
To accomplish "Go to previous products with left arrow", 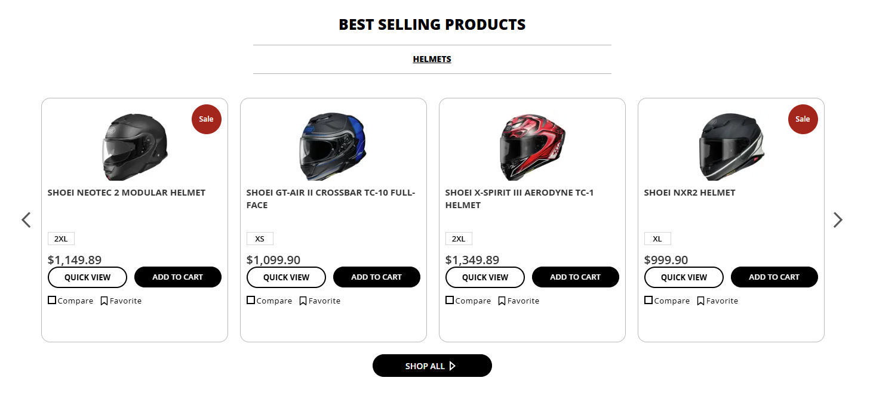I will pyautogui.click(x=26, y=220).
